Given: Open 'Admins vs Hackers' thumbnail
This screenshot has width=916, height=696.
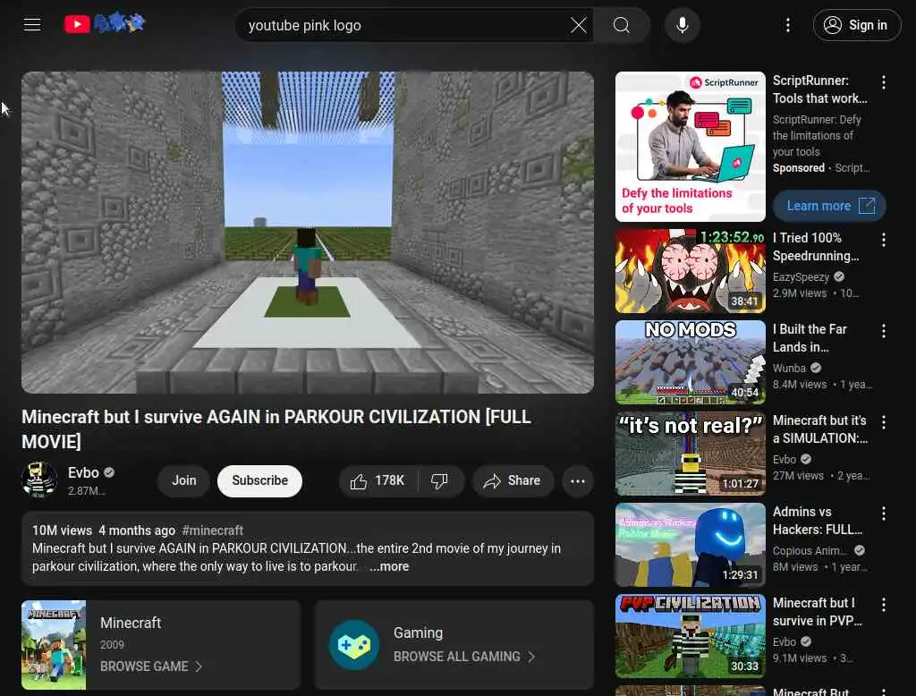Looking at the screenshot, I should [x=690, y=544].
